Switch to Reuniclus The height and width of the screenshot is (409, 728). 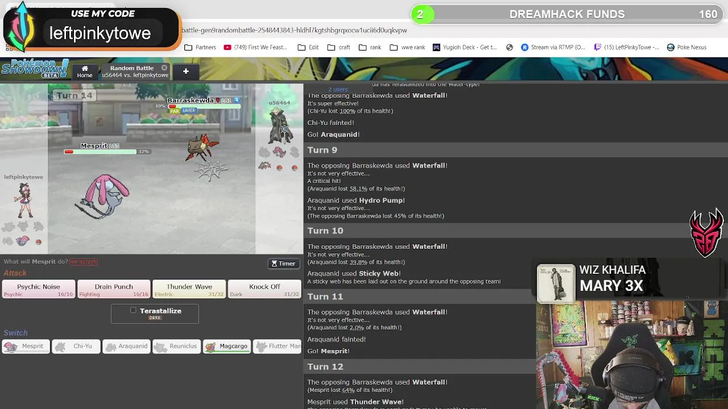pyautogui.click(x=176, y=346)
